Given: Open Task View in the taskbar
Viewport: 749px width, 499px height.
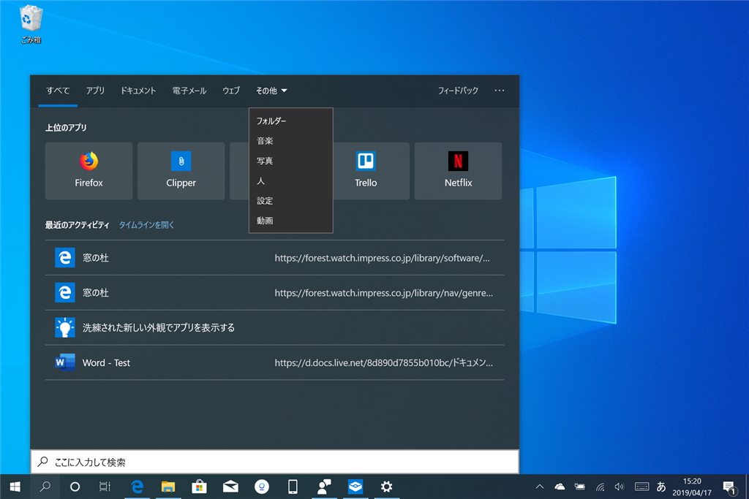Looking at the screenshot, I should pyautogui.click(x=105, y=487).
